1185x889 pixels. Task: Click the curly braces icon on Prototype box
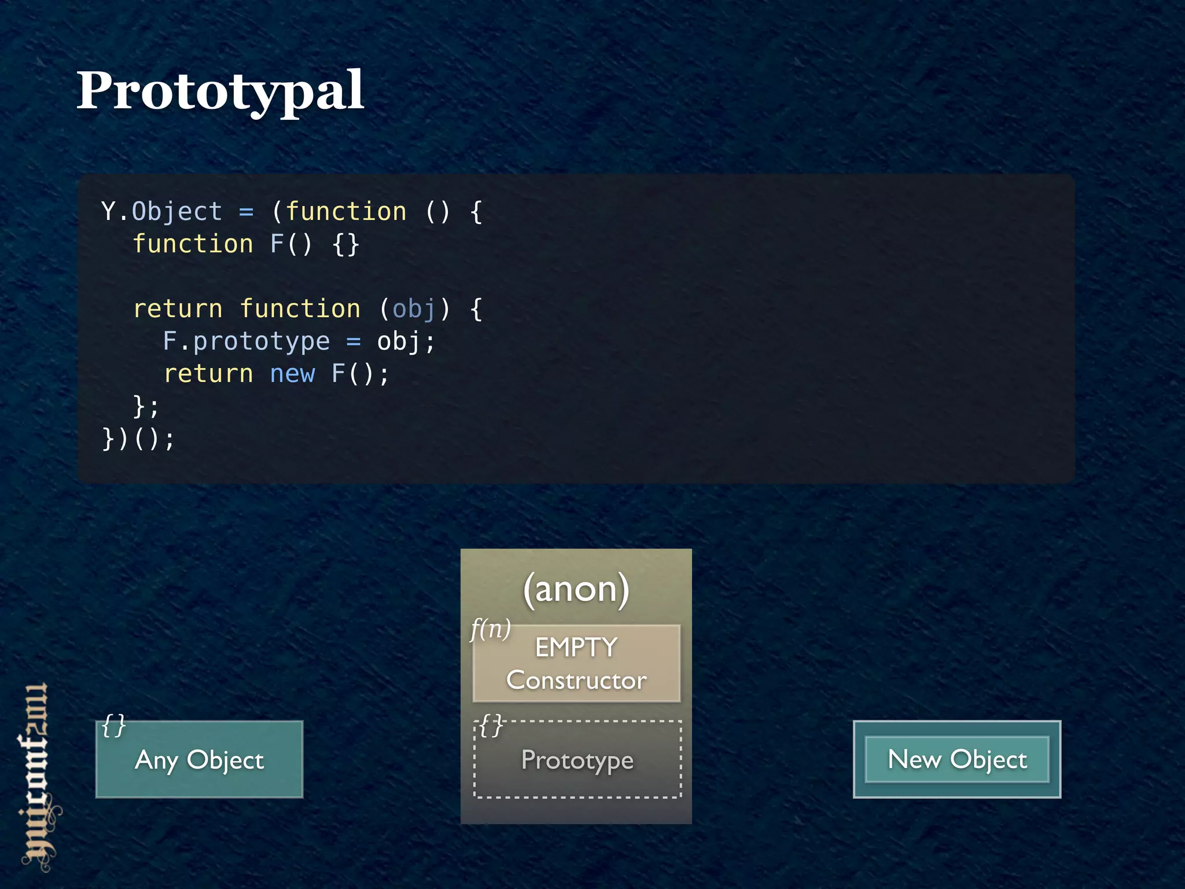click(491, 725)
